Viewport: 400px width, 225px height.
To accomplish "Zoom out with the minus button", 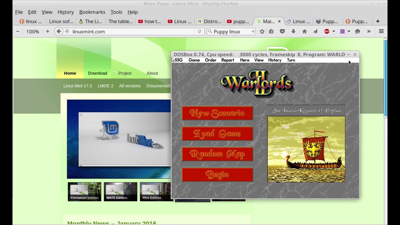I will tap(18, 31).
